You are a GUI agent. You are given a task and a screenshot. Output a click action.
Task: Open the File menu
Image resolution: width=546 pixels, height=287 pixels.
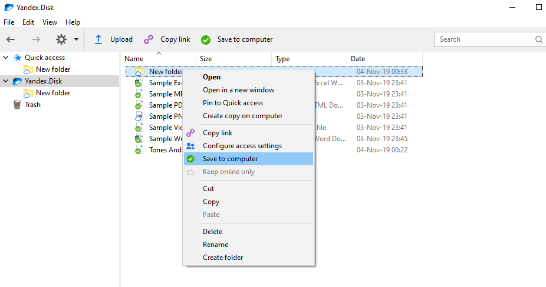pyautogui.click(x=9, y=22)
